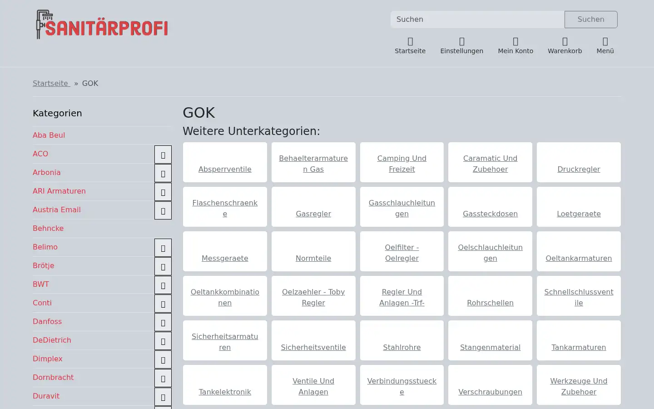Viewport: 654px width, 409px height.
Task: Open Einstellungen icon in header
Action: 461,45
